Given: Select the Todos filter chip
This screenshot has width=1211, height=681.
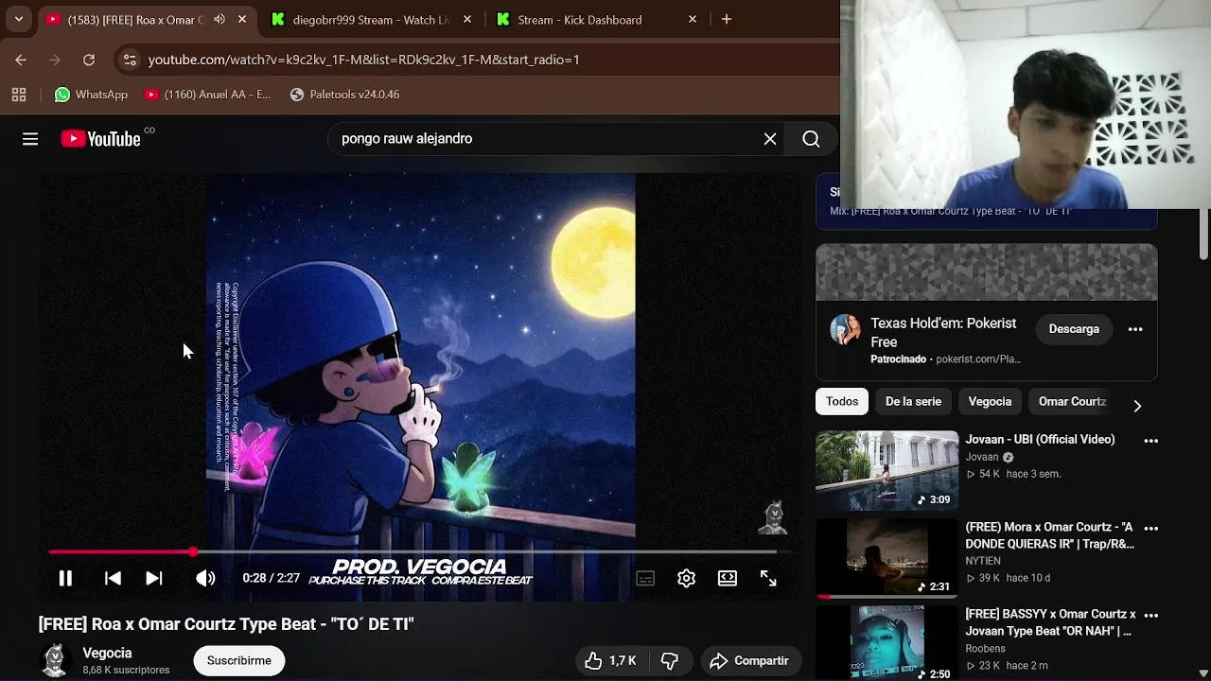Looking at the screenshot, I should point(842,401).
